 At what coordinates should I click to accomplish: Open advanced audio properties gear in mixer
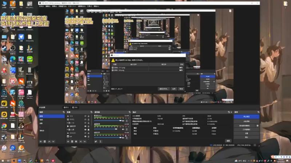click(96, 142)
